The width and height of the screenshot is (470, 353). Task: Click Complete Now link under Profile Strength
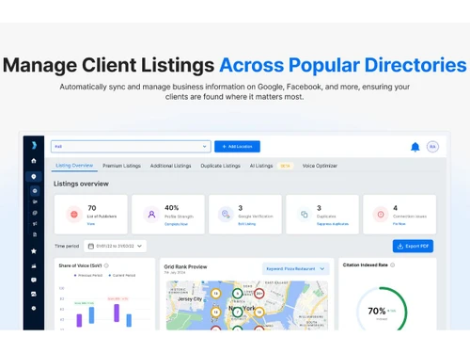(x=176, y=224)
